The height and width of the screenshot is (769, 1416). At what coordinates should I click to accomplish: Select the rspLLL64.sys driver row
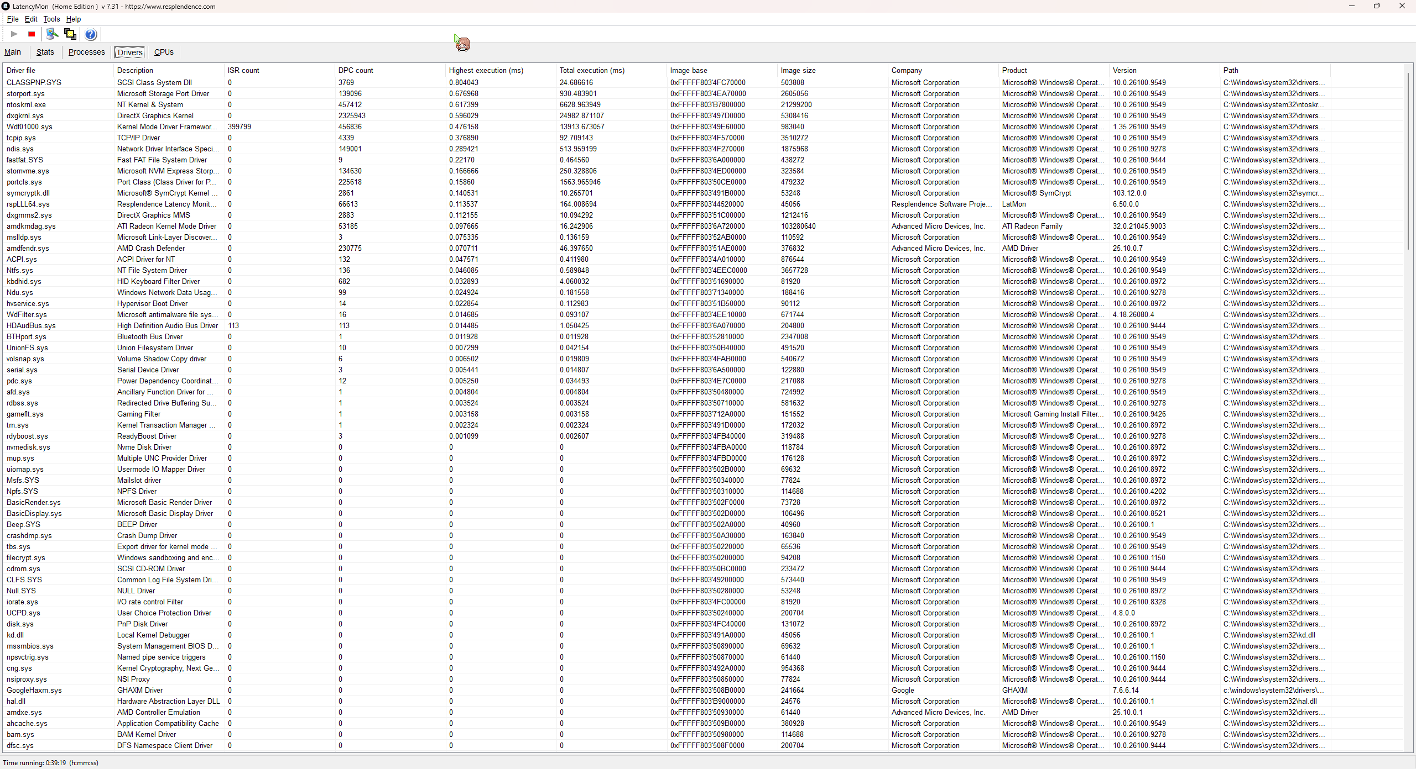point(702,204)
